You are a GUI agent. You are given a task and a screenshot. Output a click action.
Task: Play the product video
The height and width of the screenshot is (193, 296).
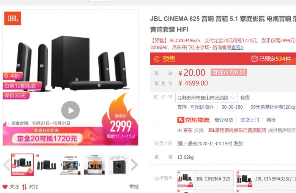[71, 110]
